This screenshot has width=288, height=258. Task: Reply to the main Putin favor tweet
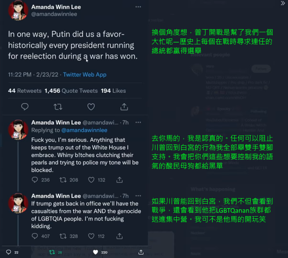pyautogui.click(x=25, y=107)
